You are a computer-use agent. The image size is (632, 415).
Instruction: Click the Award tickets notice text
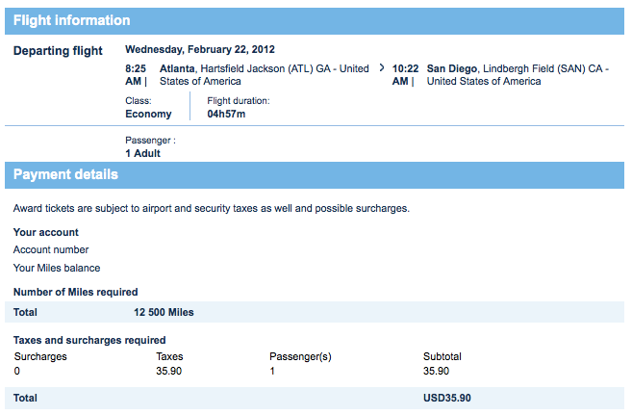tap(211, 208)
